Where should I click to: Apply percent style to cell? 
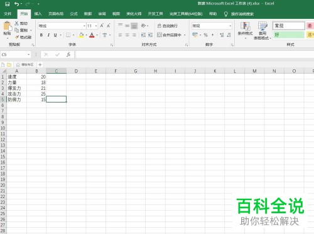pyautogui.click(x=206, y=35)
